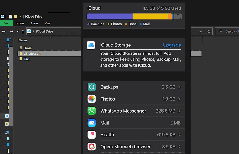Click the Backups legend label
Screen dimensions: 239x154
pyautogui.click(x=98, y=24)
